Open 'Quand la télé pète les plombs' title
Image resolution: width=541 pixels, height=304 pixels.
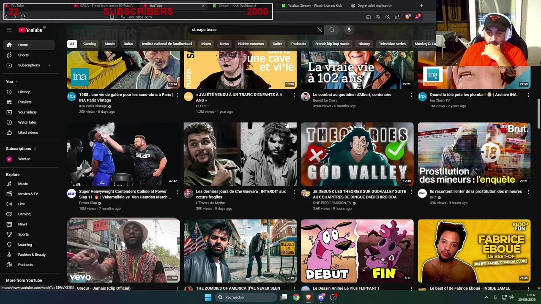[473, 95]
